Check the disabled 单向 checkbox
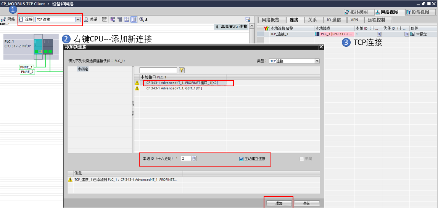Image resolution: width=438 pixels, height=208 pixels. click(x=301, y=159)
